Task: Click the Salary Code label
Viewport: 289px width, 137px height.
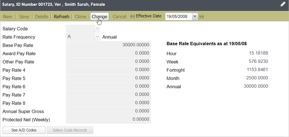Action: pos(15,29)
